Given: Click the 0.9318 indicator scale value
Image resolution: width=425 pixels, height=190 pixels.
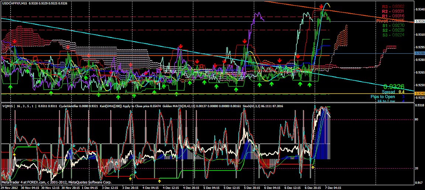Looking at the screenshot, I should 420,105.
